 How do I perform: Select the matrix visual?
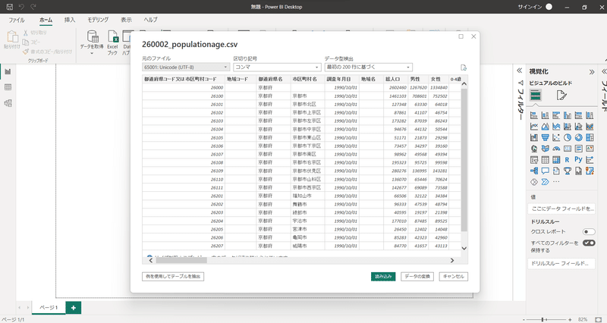coord(556,159)
